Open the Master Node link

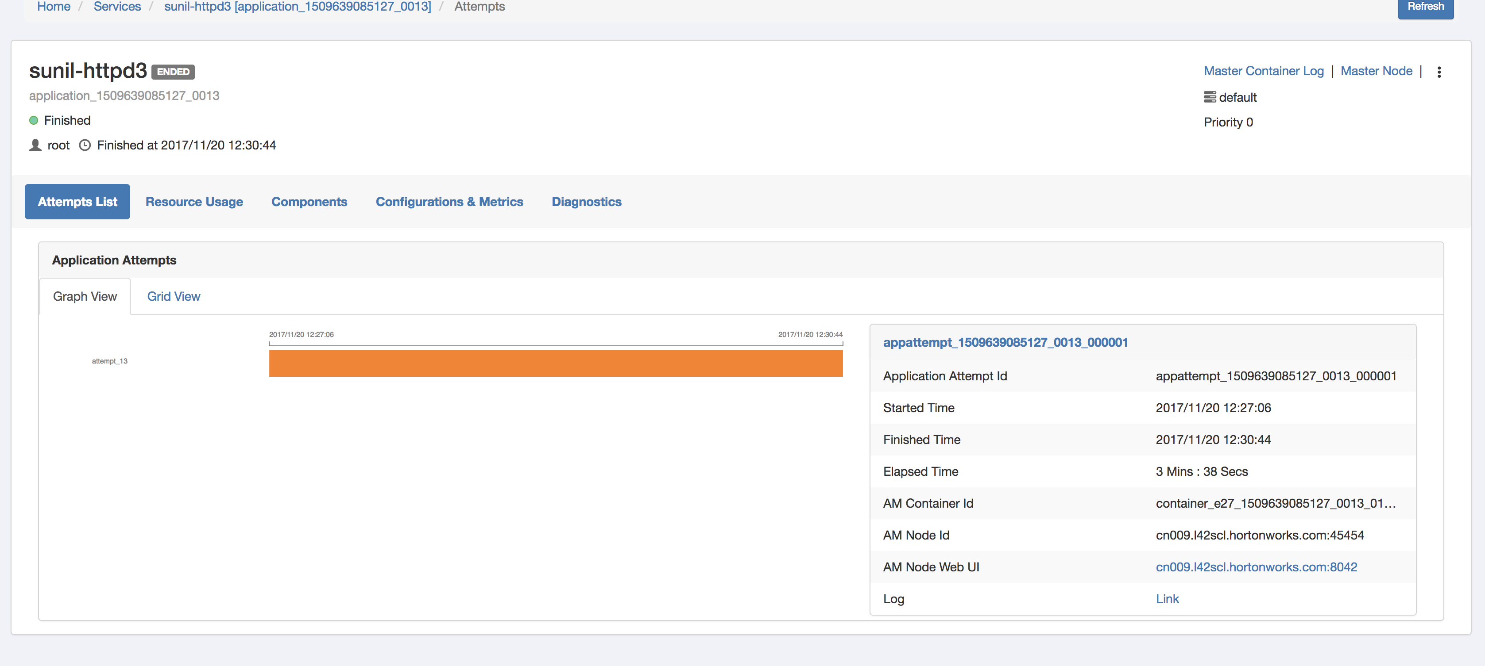point(1376,71)
